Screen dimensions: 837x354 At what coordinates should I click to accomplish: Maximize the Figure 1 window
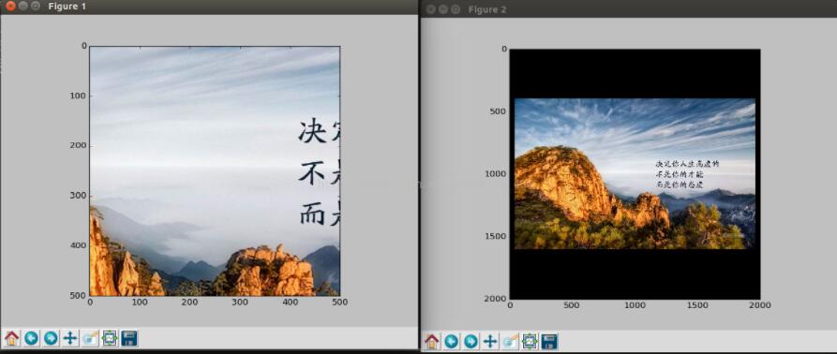pos(36,7)
